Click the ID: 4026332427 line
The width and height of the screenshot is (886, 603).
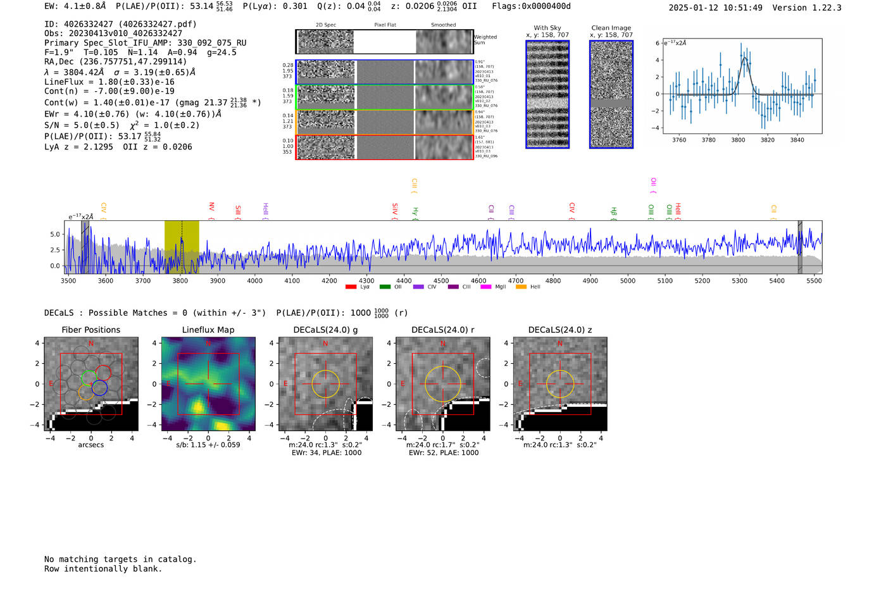click(120, 24)
